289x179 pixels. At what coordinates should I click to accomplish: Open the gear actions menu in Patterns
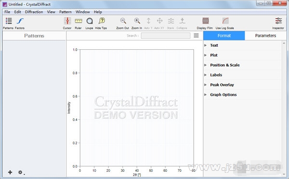point(21,172)
